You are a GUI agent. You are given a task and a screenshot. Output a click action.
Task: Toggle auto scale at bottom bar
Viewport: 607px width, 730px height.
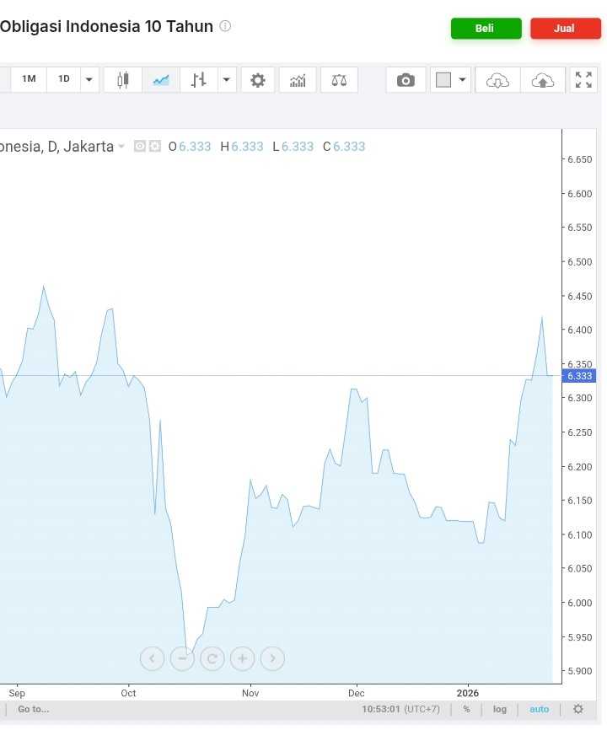click(539, 709)
